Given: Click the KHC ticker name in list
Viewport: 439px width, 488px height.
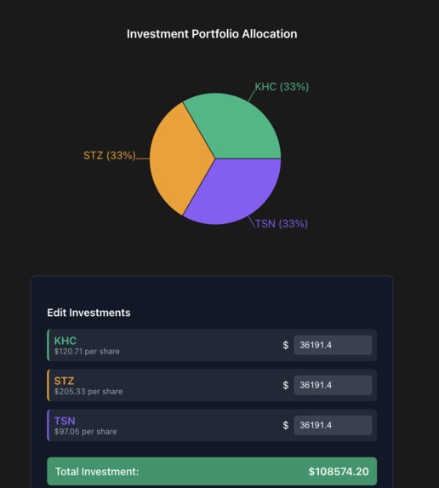Looking at the screenshot, I should 66,341.
